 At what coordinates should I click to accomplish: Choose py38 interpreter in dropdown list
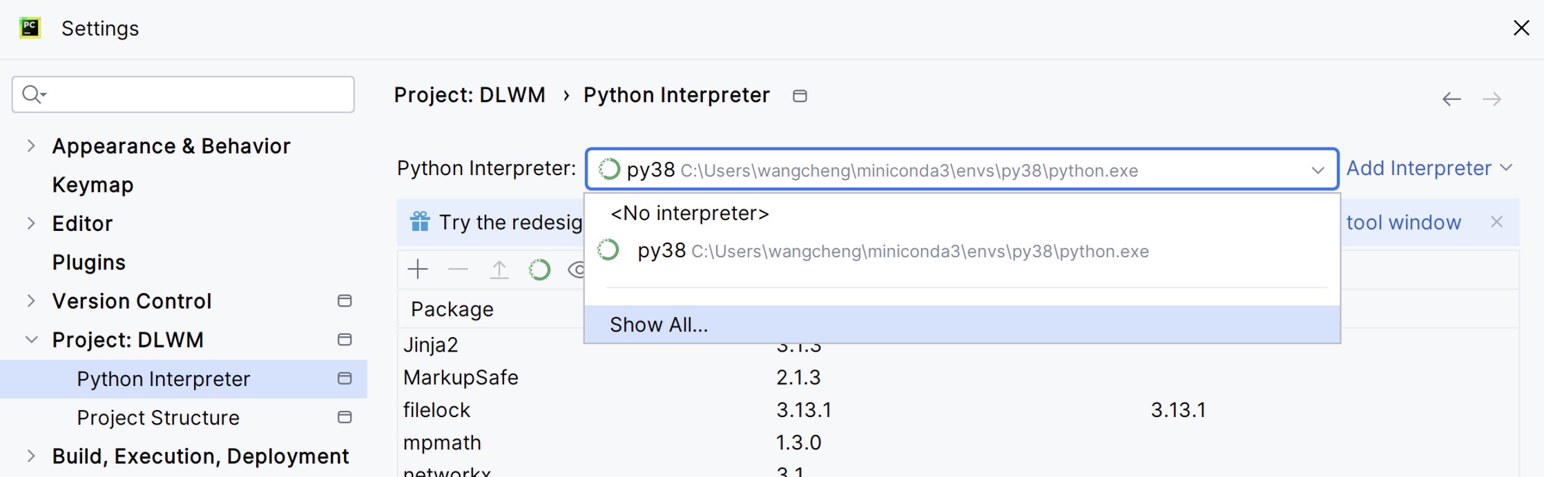click(962, 251)
